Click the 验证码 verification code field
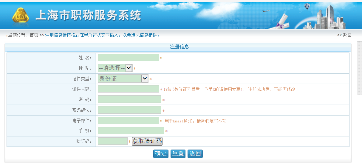The width and height of the screenshot is (362, 163). tap(112, 141)
